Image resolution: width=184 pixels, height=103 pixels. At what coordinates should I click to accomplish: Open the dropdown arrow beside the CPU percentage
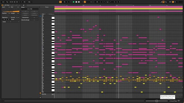tap(178, 2)
